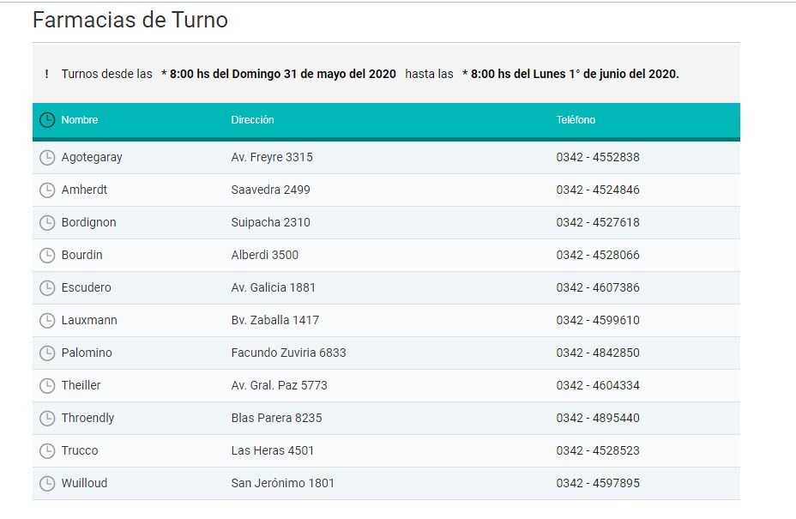
Task: Click the clock icon beside Bordignon
Action: (x=47, y=223)
